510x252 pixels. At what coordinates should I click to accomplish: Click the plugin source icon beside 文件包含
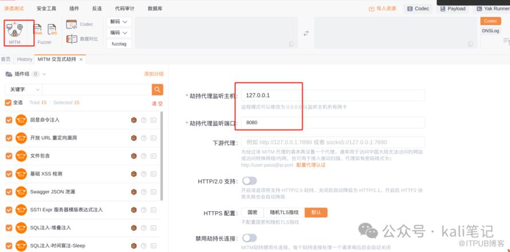(134, 156)
